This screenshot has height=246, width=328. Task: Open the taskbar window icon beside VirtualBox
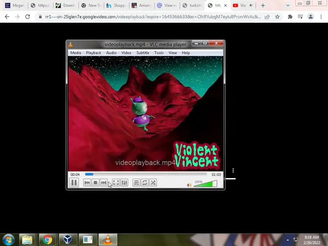pyautogui.click(x=88, y=240)
